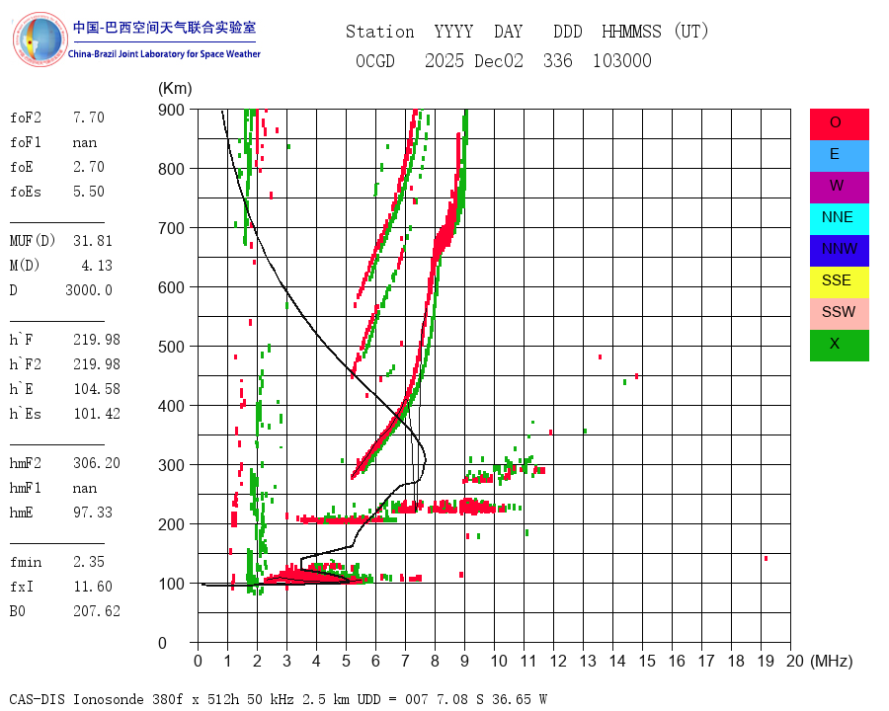This screenshot has width=889, height=711.
Task: Click the 100 km axis tick label
Action: click(171, 584)
